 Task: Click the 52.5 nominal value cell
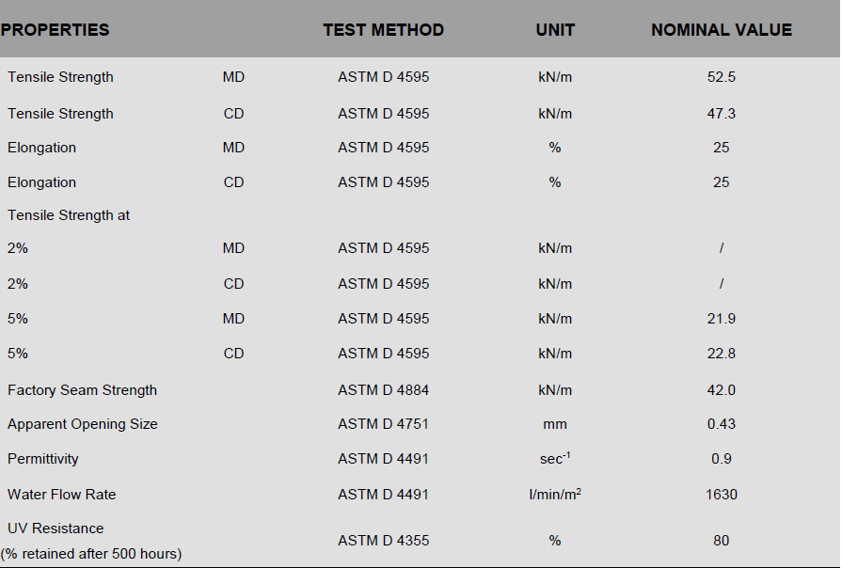722,77
